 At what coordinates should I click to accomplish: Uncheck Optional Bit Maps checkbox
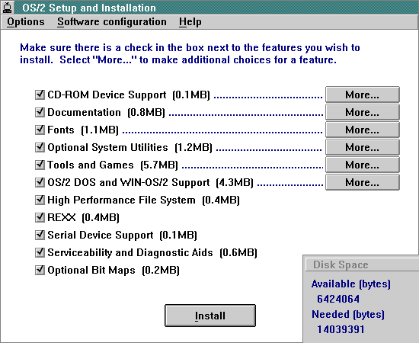(40, 270)
